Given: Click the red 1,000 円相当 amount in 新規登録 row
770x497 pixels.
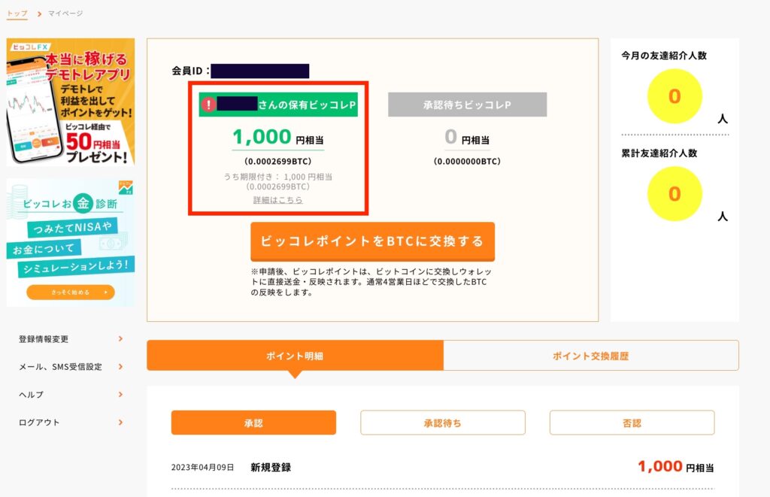Looking at the screenshot, I should point(676,467).
